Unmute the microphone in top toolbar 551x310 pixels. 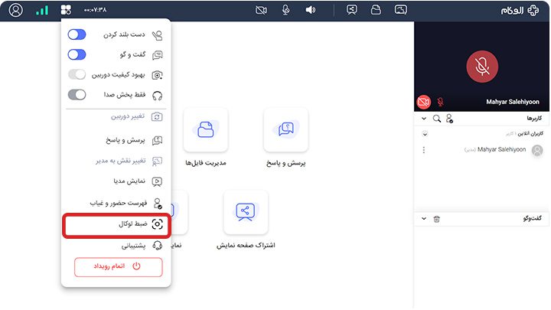click(x=285, y=10)
